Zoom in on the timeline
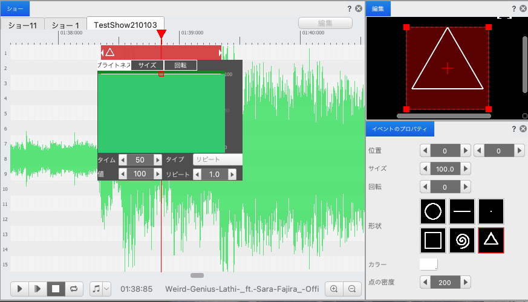528x302 pixels. click(x=333, y=289)
